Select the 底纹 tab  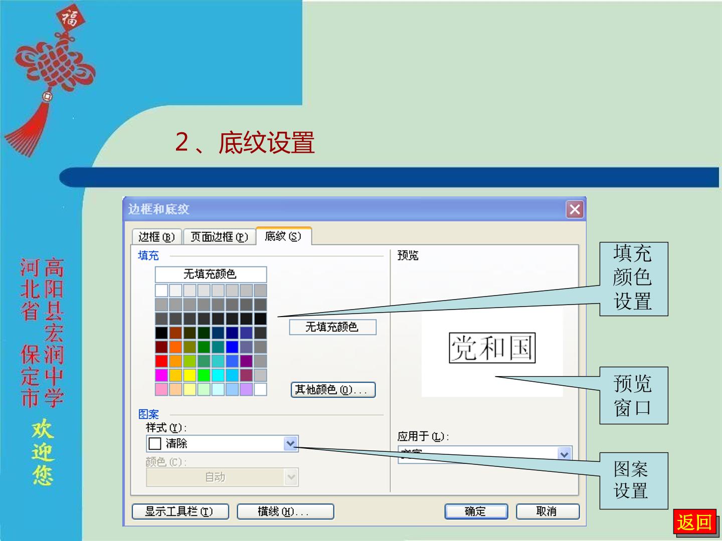[283, 236]
